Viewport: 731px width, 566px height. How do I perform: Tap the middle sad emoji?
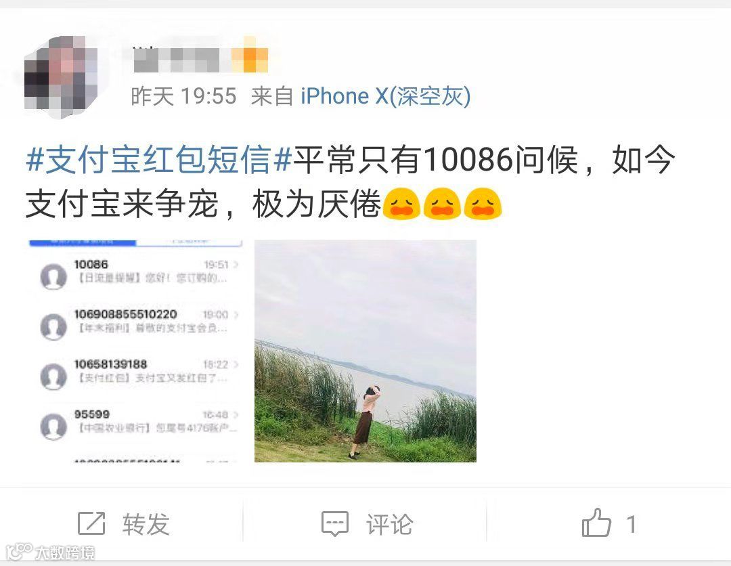(x=442, y=203)
